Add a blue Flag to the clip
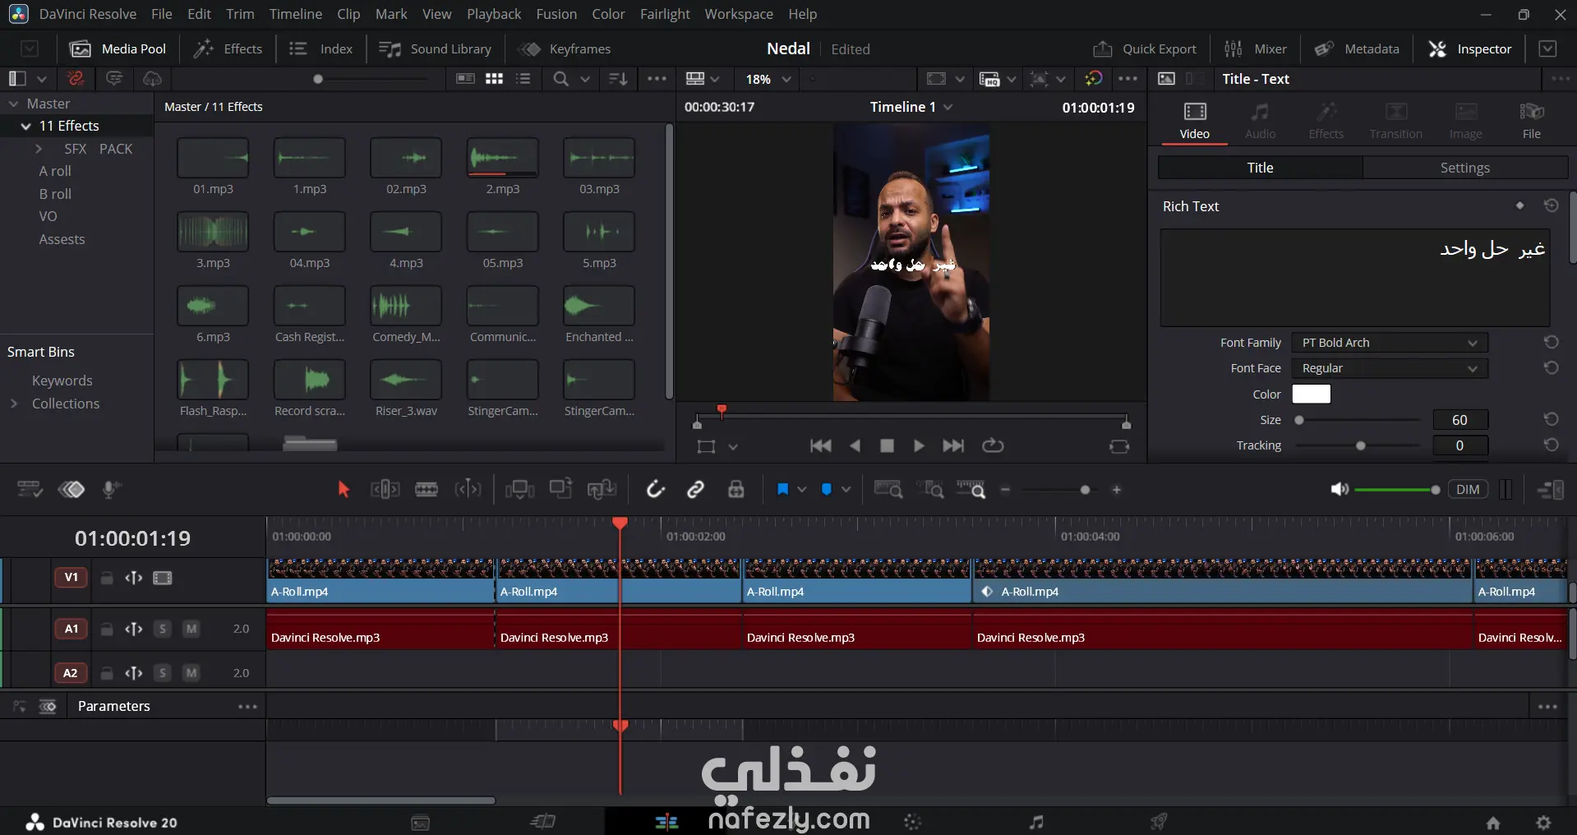 (782, 490)
